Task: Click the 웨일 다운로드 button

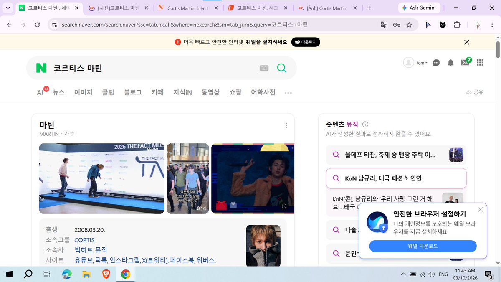Action: point(423,246)
